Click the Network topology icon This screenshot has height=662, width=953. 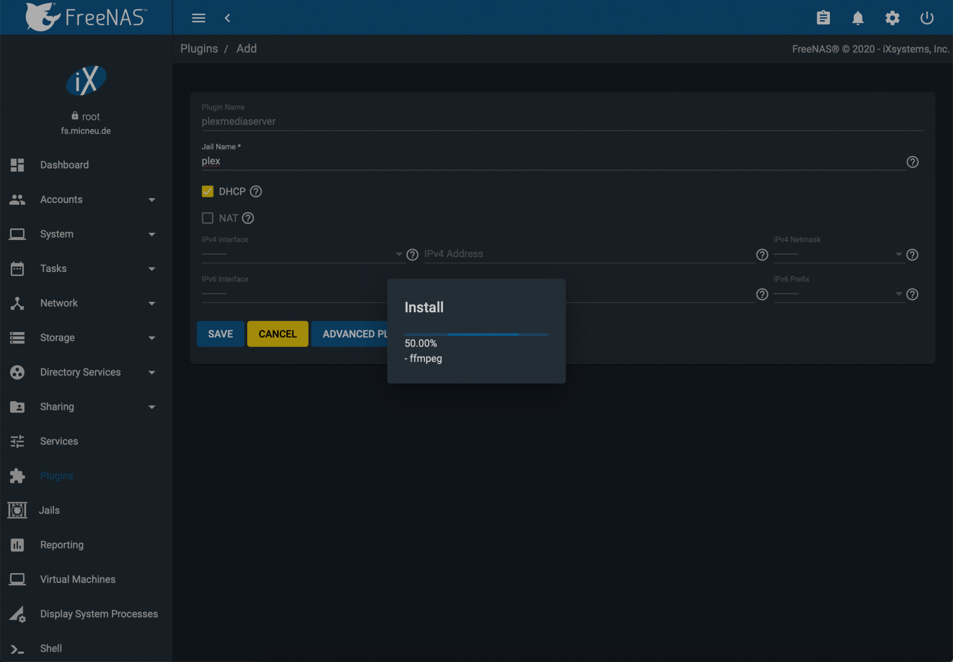coord(17,303)
